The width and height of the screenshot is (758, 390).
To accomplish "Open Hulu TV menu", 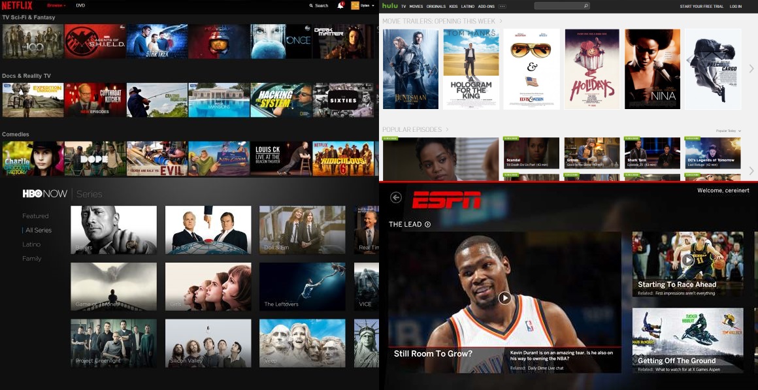I will pyautogui.click(x=403, y=7).
